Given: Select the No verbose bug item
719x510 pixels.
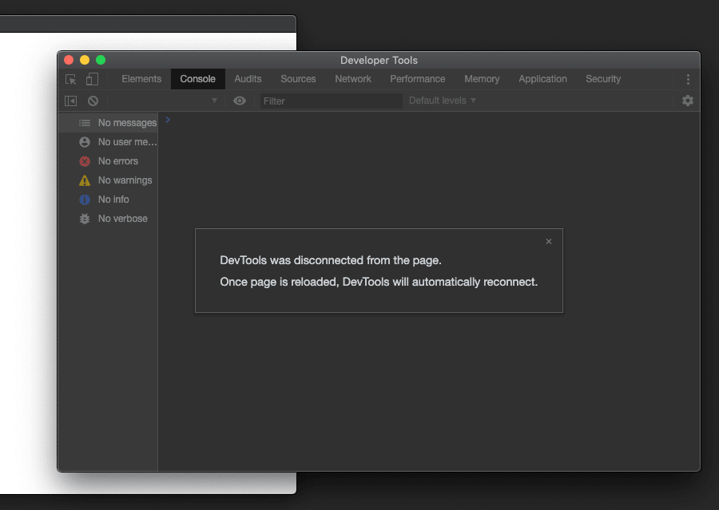Looking at the screenshot, I should [122, 219].
